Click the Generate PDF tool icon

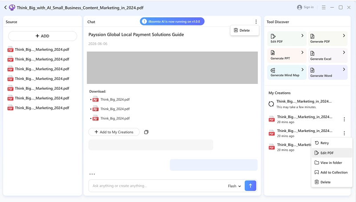click(x=312, y=36)
